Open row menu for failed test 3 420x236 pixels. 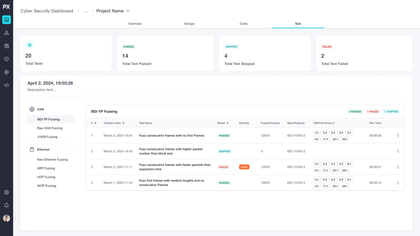tap(398, 167)
